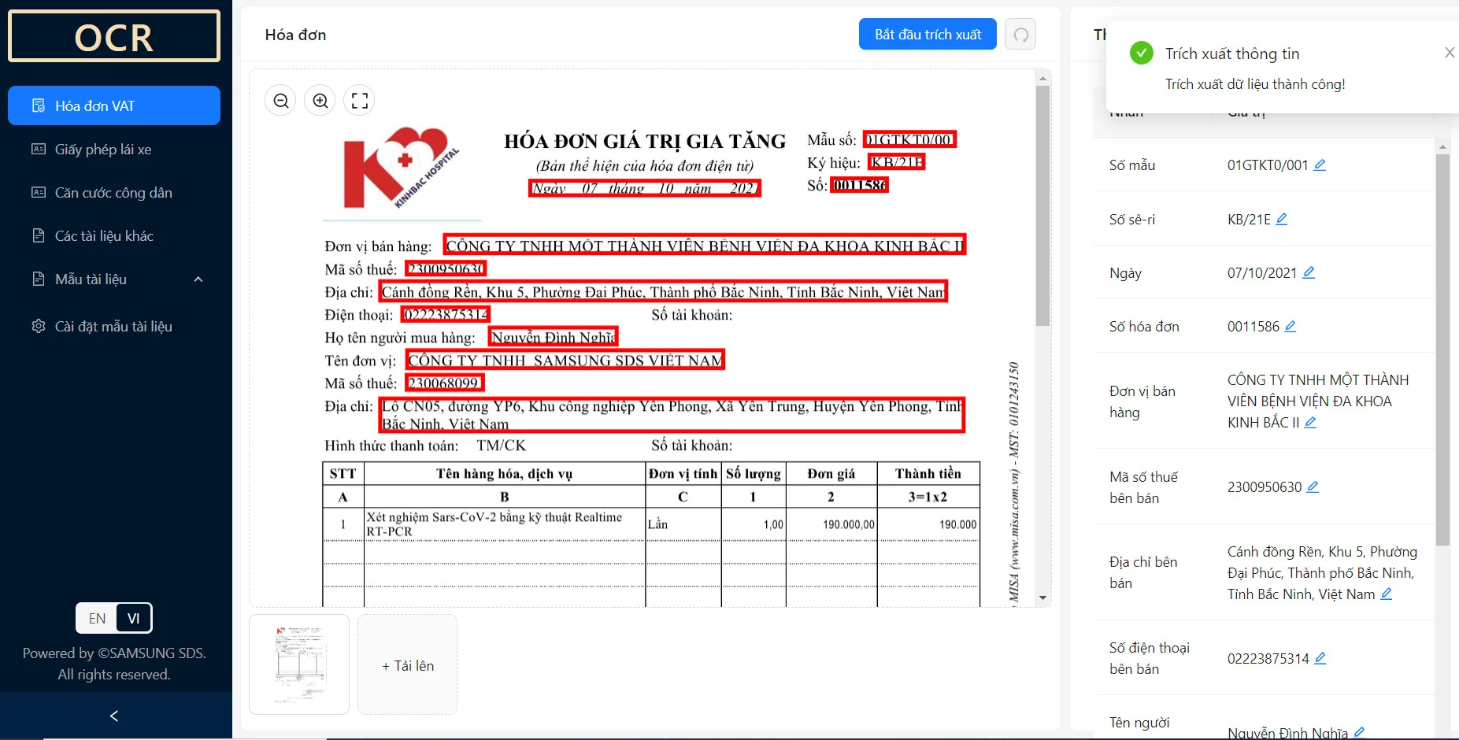1459x740 pixels.
Task: Click the success checkmark icon in notification
Action: [x=1142, y=54]
